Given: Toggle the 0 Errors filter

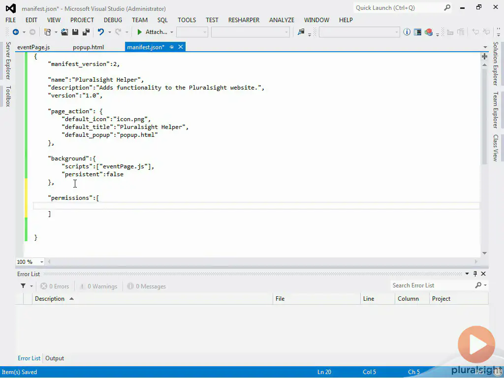Looking at the screenshot, I should pyautogui.click(x=55, y=286).
